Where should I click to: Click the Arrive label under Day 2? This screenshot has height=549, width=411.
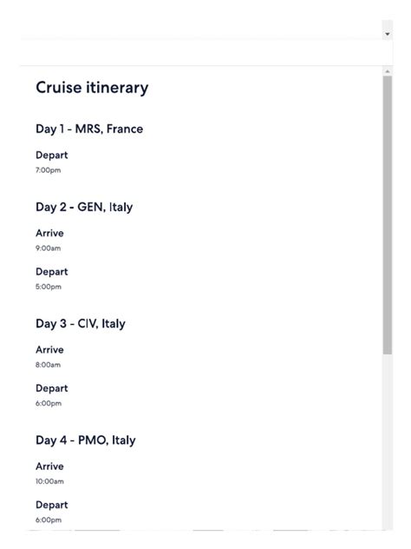[49, 233]
